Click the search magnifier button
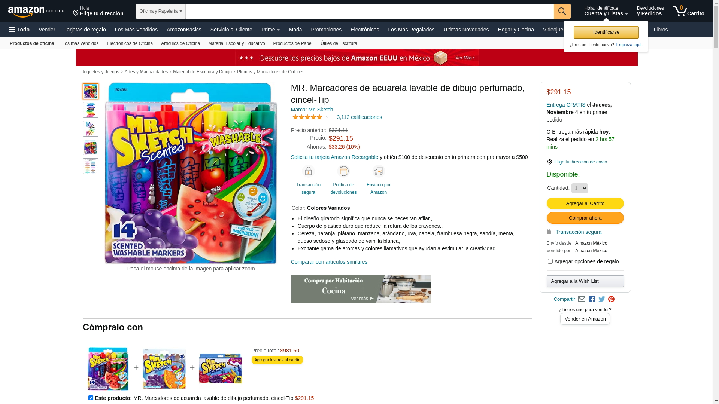The height and width of the screenshot is (404, 719). click(562, 11)
